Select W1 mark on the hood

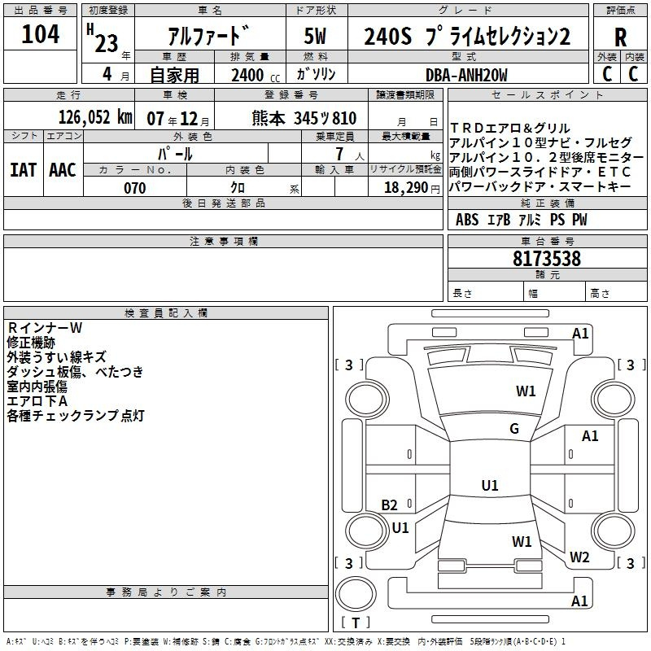pyautogui.click(x=526, y=391)
